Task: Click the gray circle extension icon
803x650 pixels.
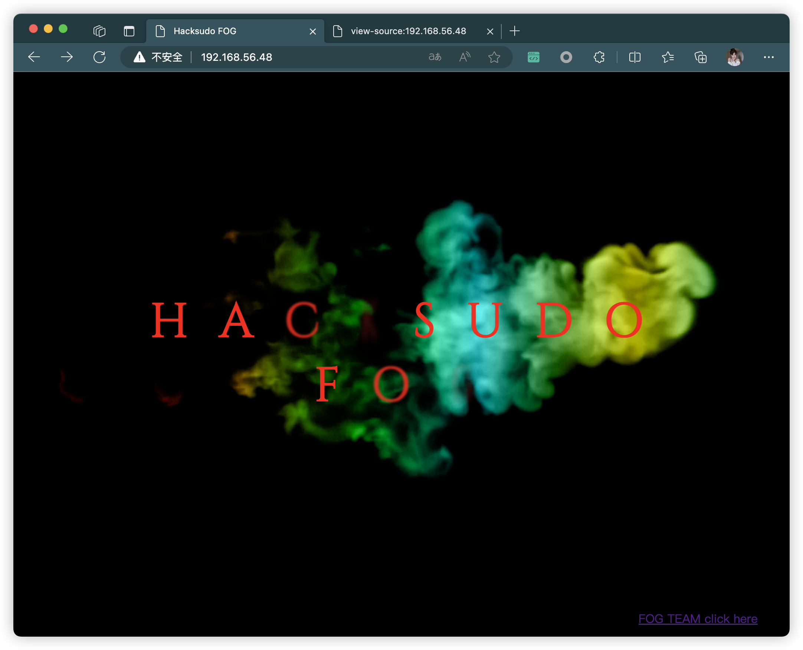Action: (x=566, y=57)
